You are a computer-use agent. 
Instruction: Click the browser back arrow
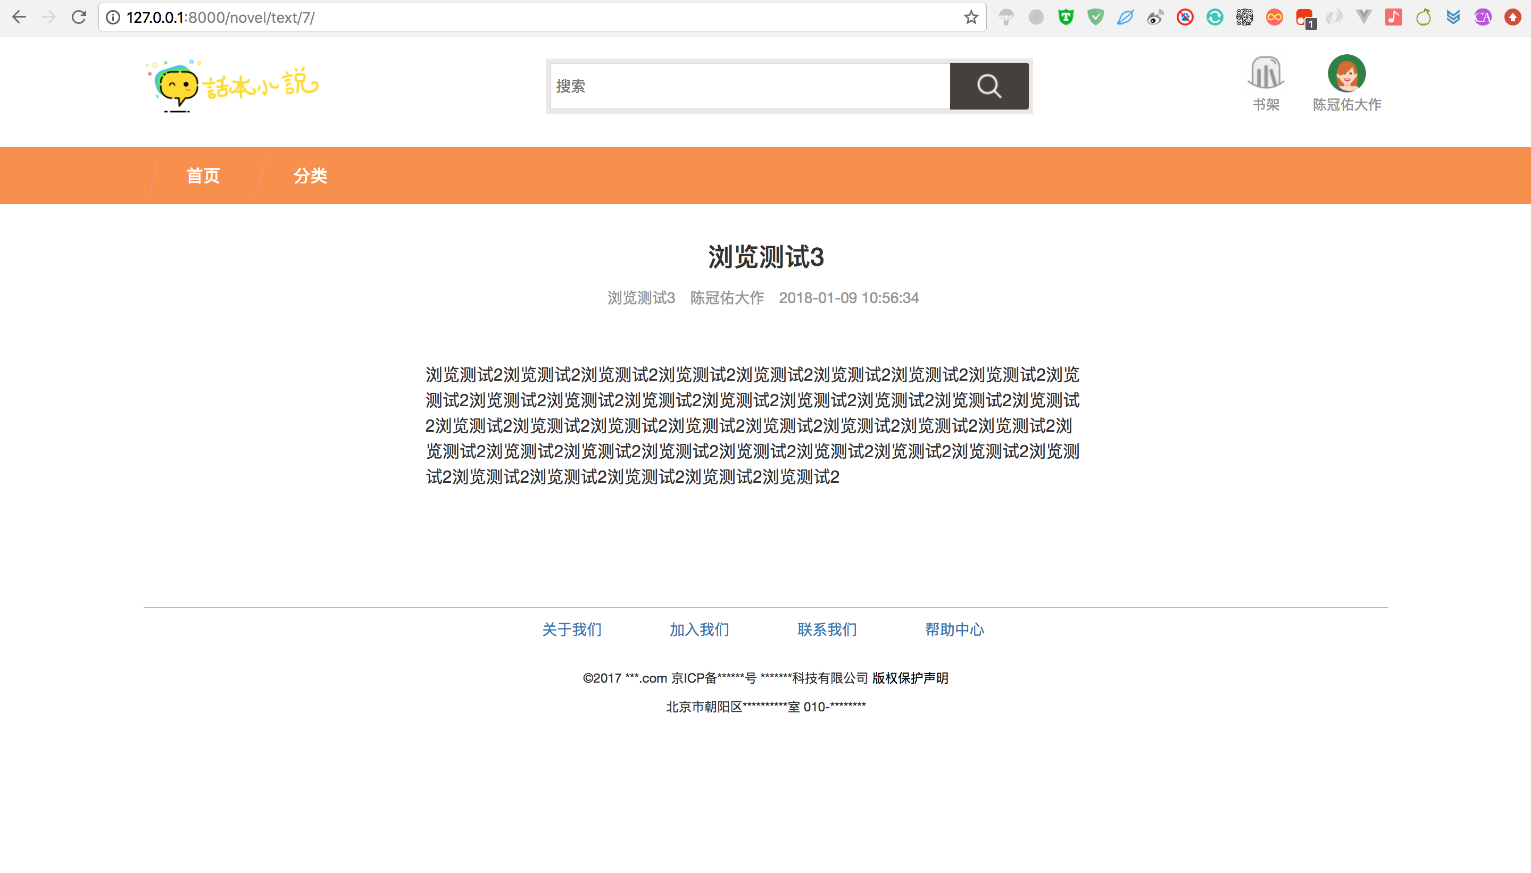tap(19, 18)
